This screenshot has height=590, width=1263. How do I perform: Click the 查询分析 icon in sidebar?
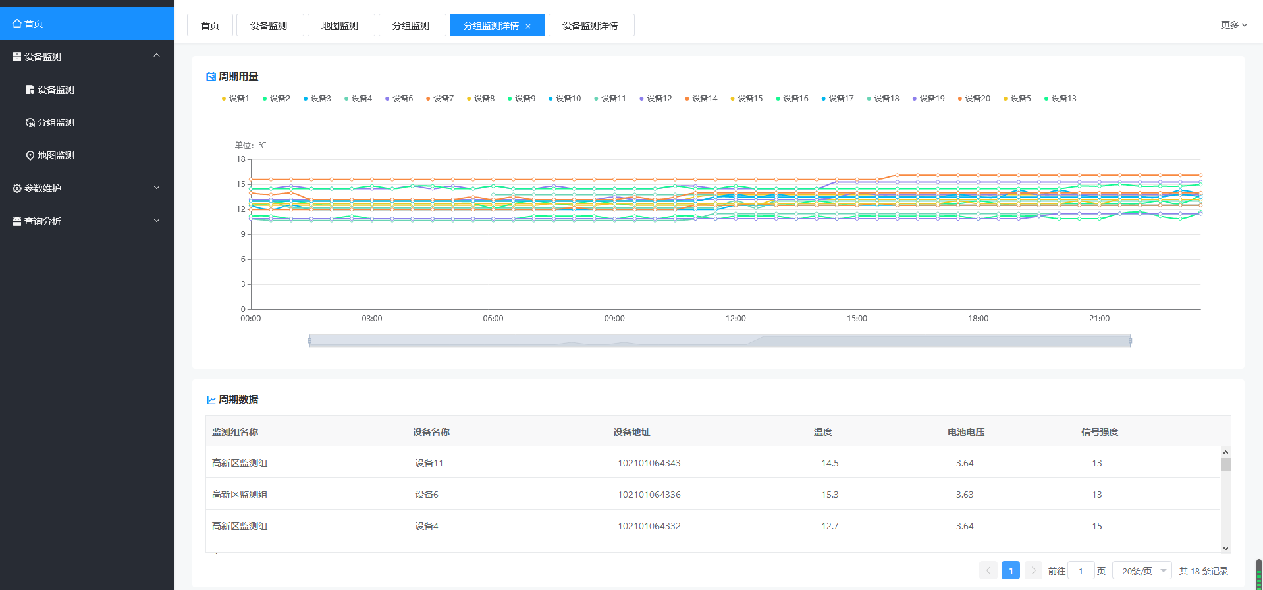17,221
